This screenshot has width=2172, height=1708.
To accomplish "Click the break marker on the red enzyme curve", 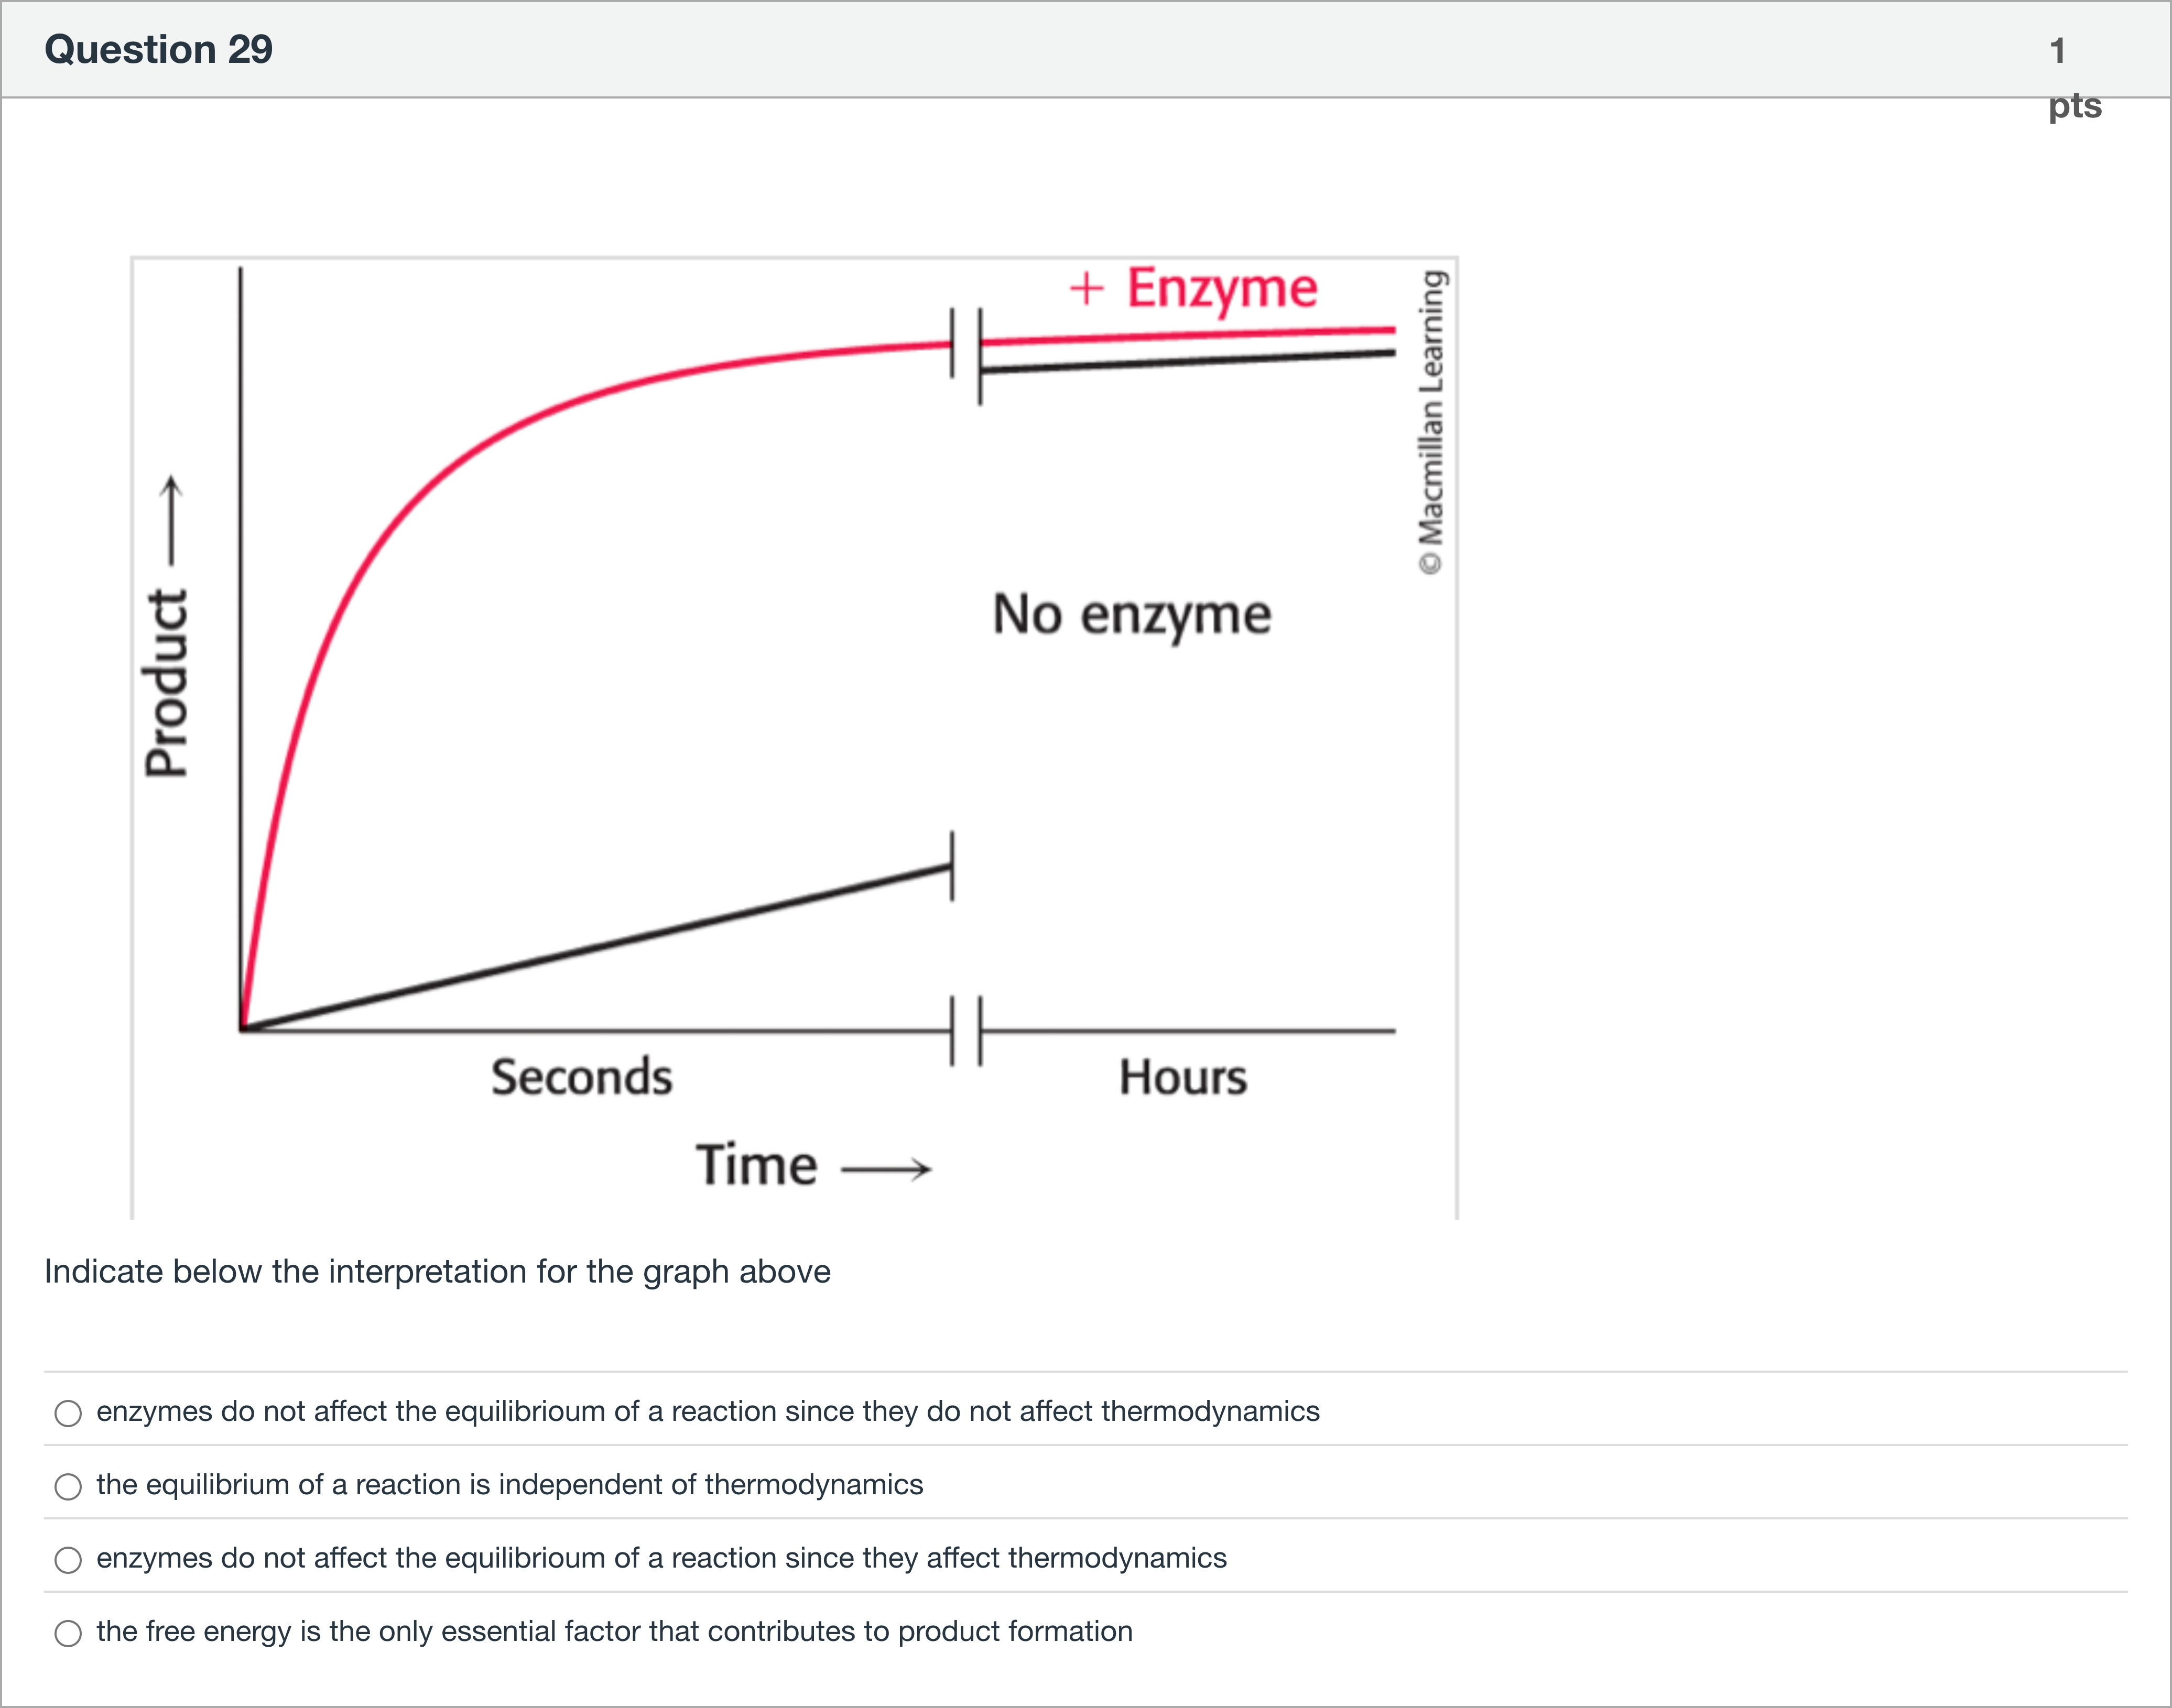I will point(966,344).
